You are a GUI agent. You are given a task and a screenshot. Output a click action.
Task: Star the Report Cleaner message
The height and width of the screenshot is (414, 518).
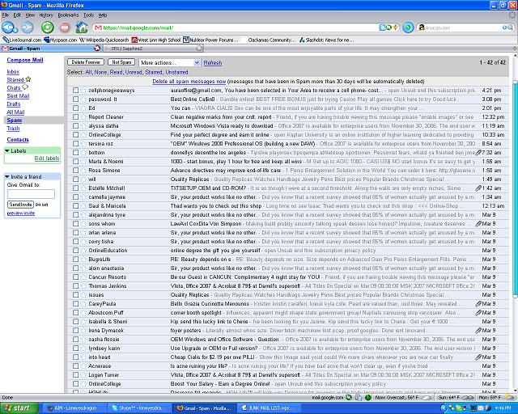click(83, 117)
